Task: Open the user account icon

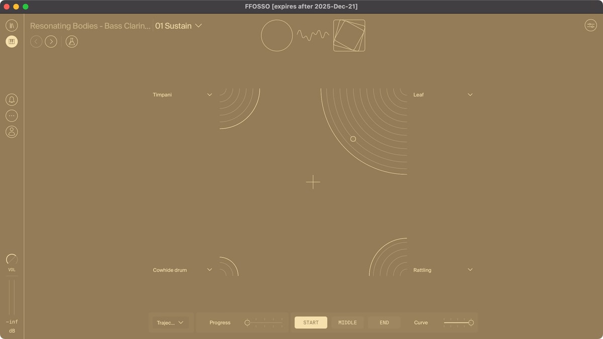Action: 12,132
